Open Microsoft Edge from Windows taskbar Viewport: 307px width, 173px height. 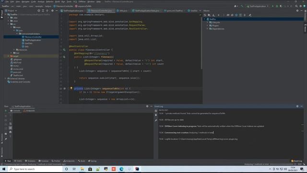[121, 169]
